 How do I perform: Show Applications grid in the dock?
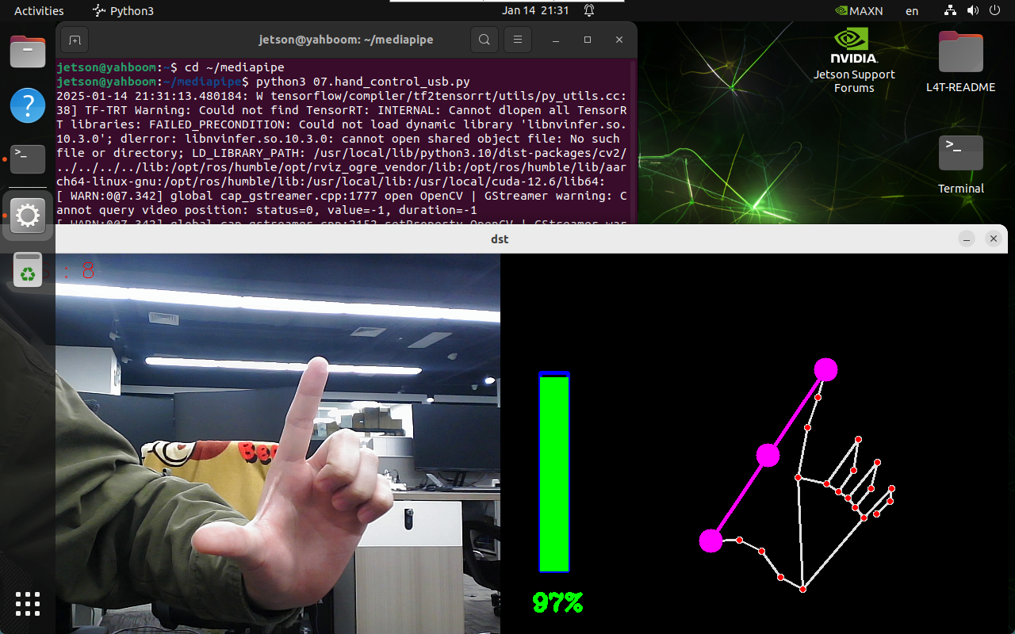(28, 604)
